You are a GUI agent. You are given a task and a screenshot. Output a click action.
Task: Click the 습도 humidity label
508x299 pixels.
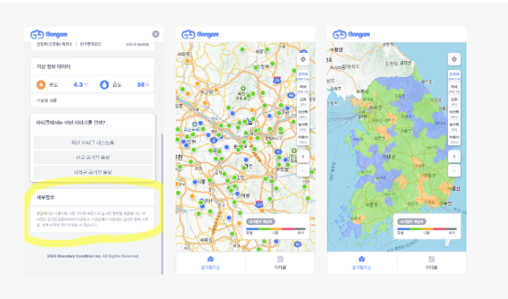tap(116, 84)
